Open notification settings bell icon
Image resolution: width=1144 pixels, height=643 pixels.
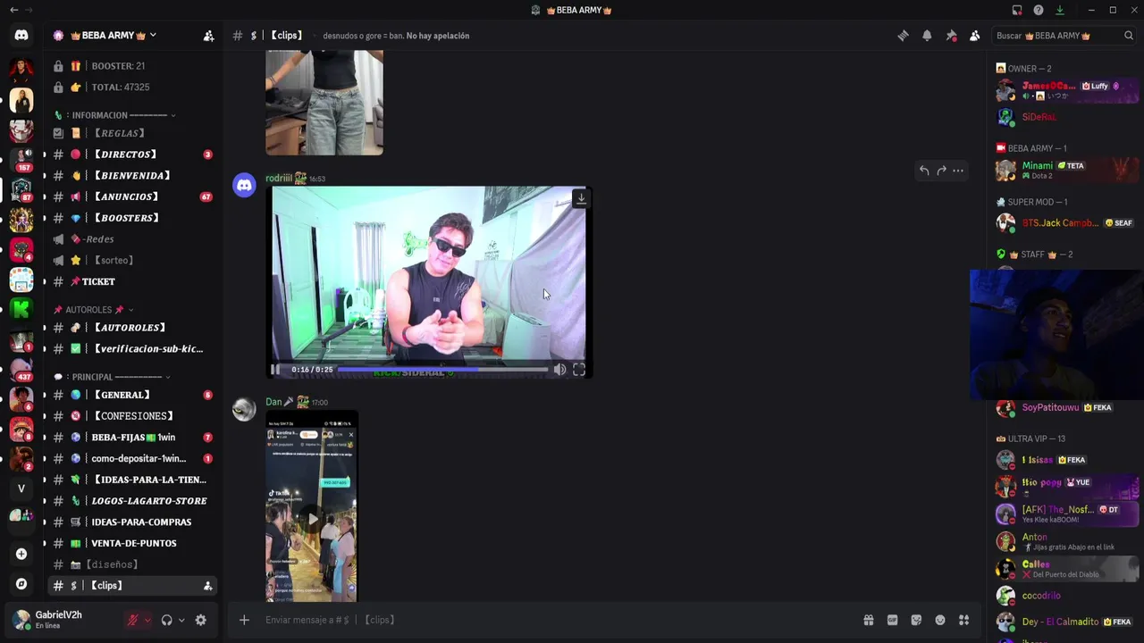click(x=927, y=36)
